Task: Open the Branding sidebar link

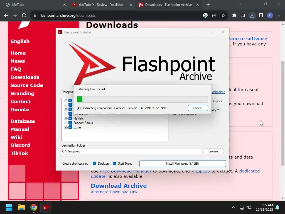Action: pyautogui.click(x=22, y=93)
